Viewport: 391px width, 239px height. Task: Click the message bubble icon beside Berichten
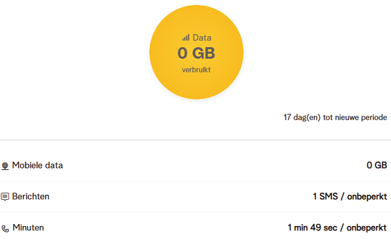pyautogui.click(x=5, y=197)
